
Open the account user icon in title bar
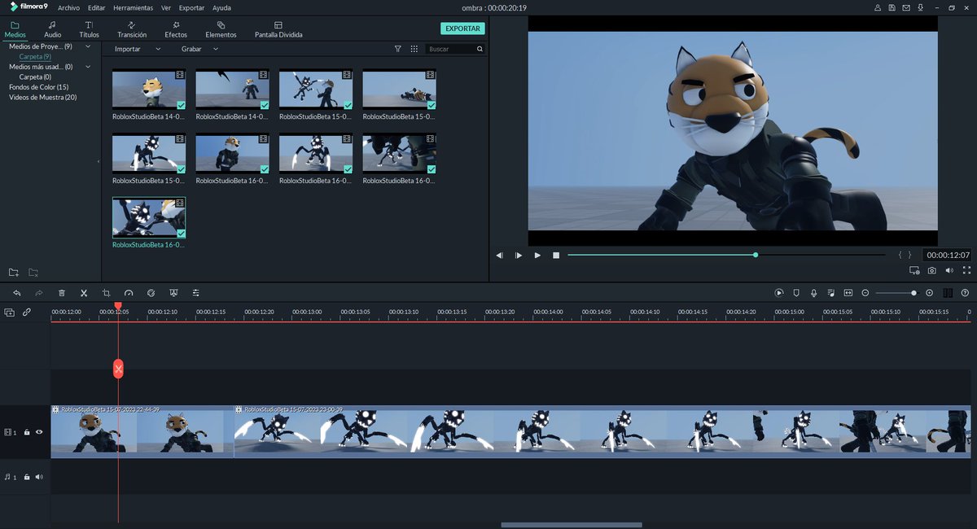(877, 7)
